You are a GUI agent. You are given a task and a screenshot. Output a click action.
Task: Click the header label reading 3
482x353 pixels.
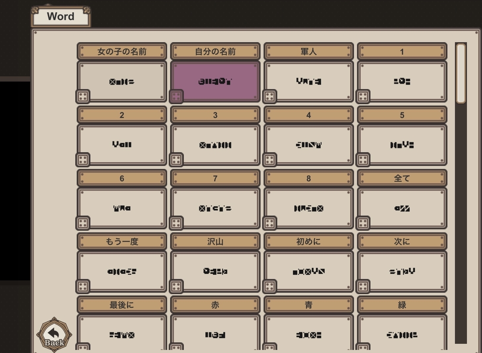(x=215, y=115)
